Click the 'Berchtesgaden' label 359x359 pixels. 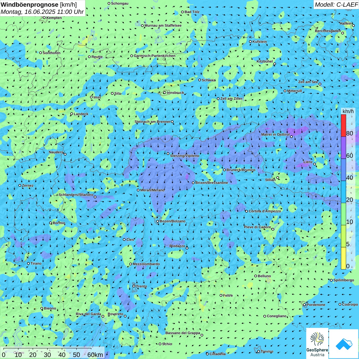tap(328, 31)
